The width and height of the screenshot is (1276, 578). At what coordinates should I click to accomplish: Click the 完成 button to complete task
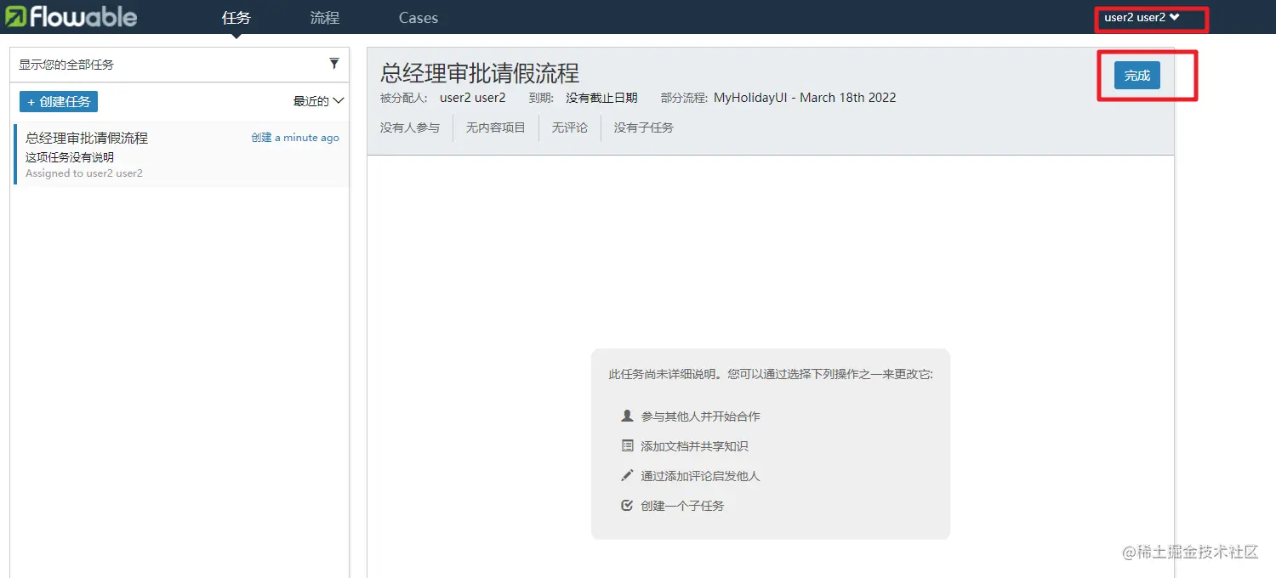pos(1136,75)
